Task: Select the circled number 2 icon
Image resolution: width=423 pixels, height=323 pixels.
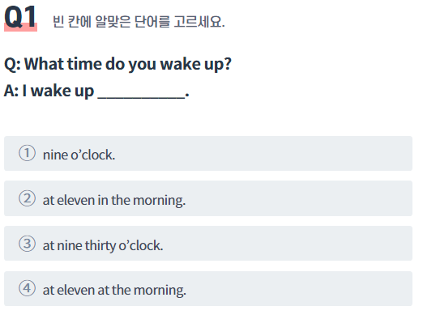Action: click(27, 198)
